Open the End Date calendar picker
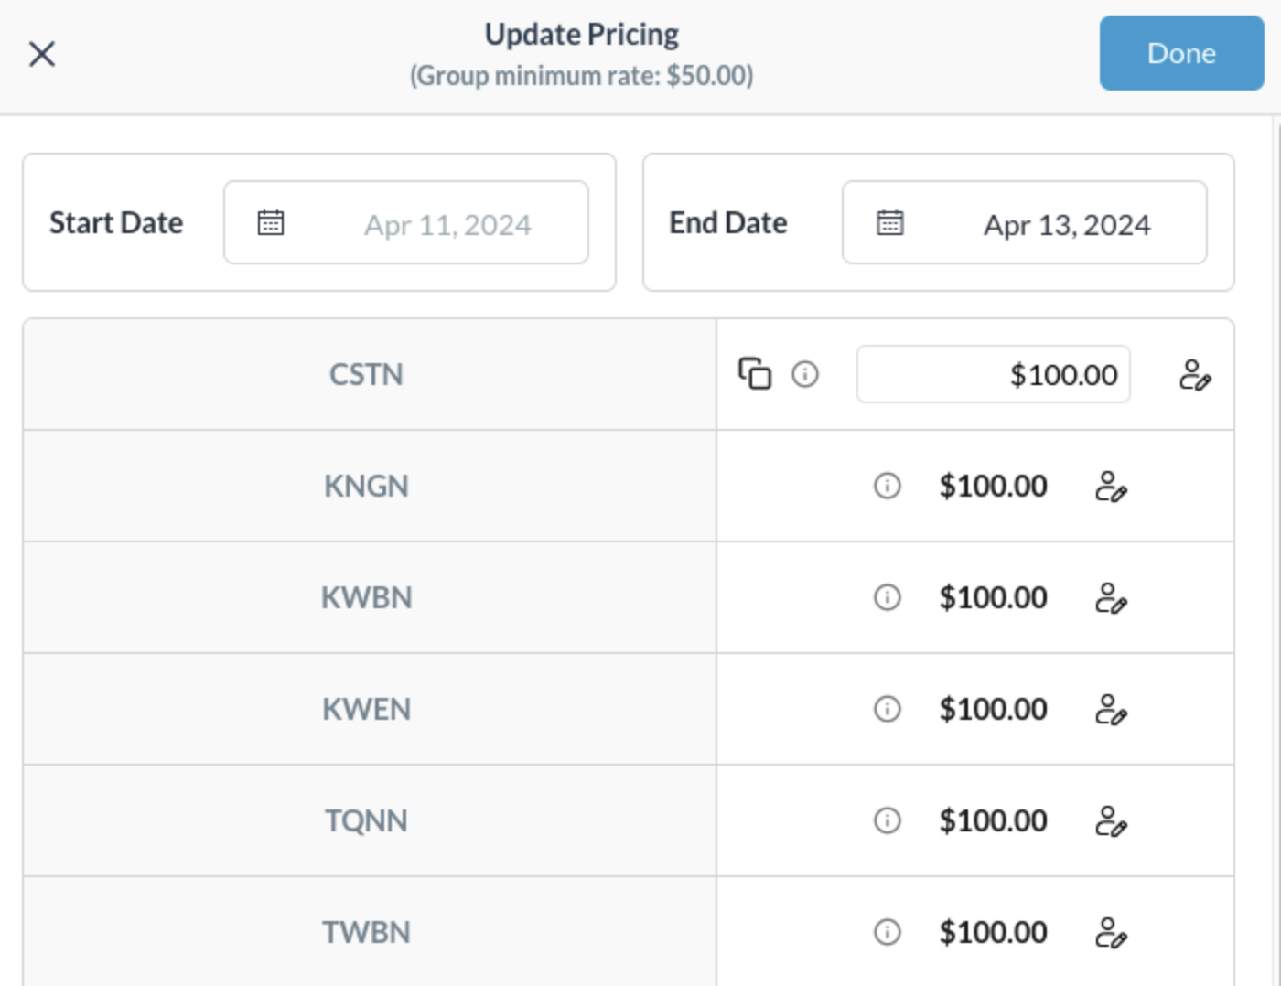 [1024, 223]
